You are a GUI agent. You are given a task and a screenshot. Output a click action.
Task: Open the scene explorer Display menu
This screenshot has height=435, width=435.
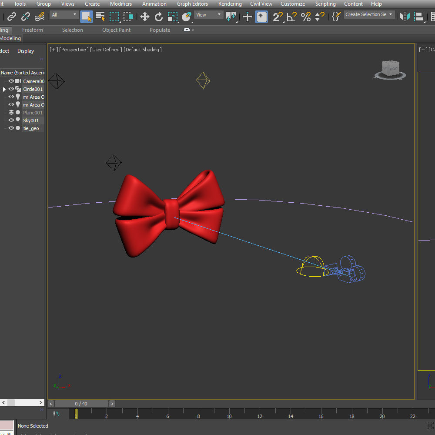pyautogui.click(x=26, y=51)
